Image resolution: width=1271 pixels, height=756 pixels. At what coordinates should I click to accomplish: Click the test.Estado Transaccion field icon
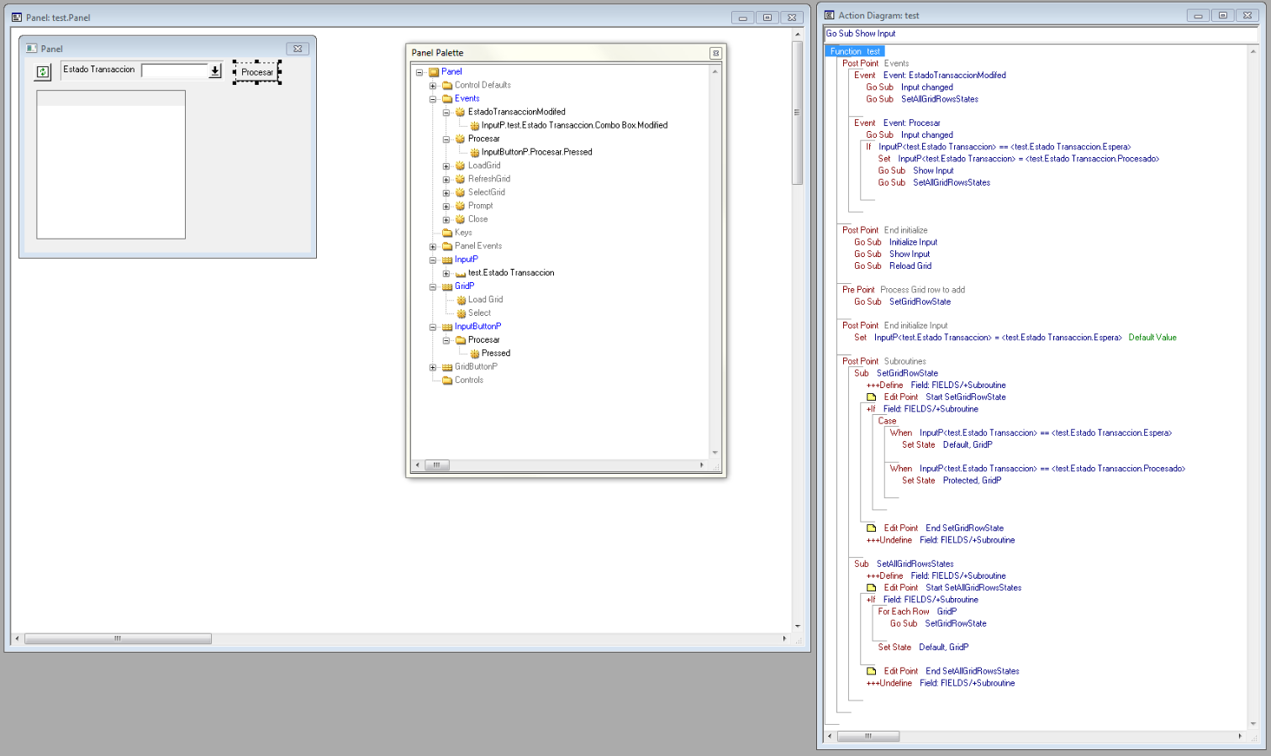click(x=461, y=274)
